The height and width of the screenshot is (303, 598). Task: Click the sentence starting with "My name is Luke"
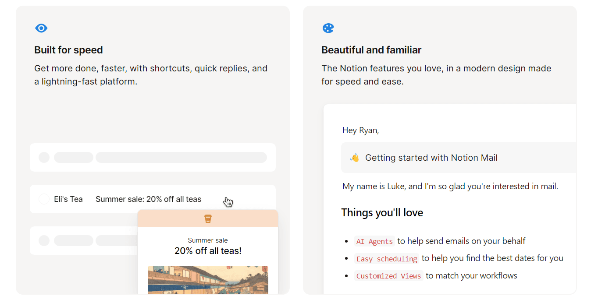pos(449,186)
